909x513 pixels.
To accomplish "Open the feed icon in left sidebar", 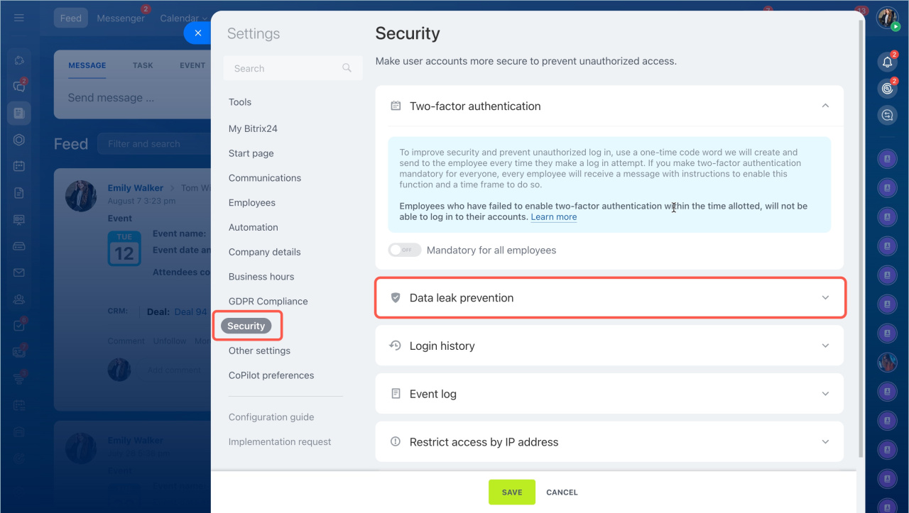I will (x=19, y=113).
